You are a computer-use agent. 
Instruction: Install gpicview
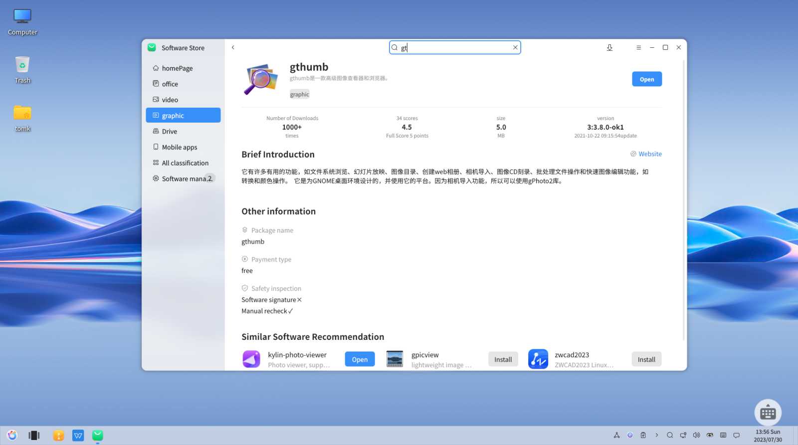click(x=503, y=359)
